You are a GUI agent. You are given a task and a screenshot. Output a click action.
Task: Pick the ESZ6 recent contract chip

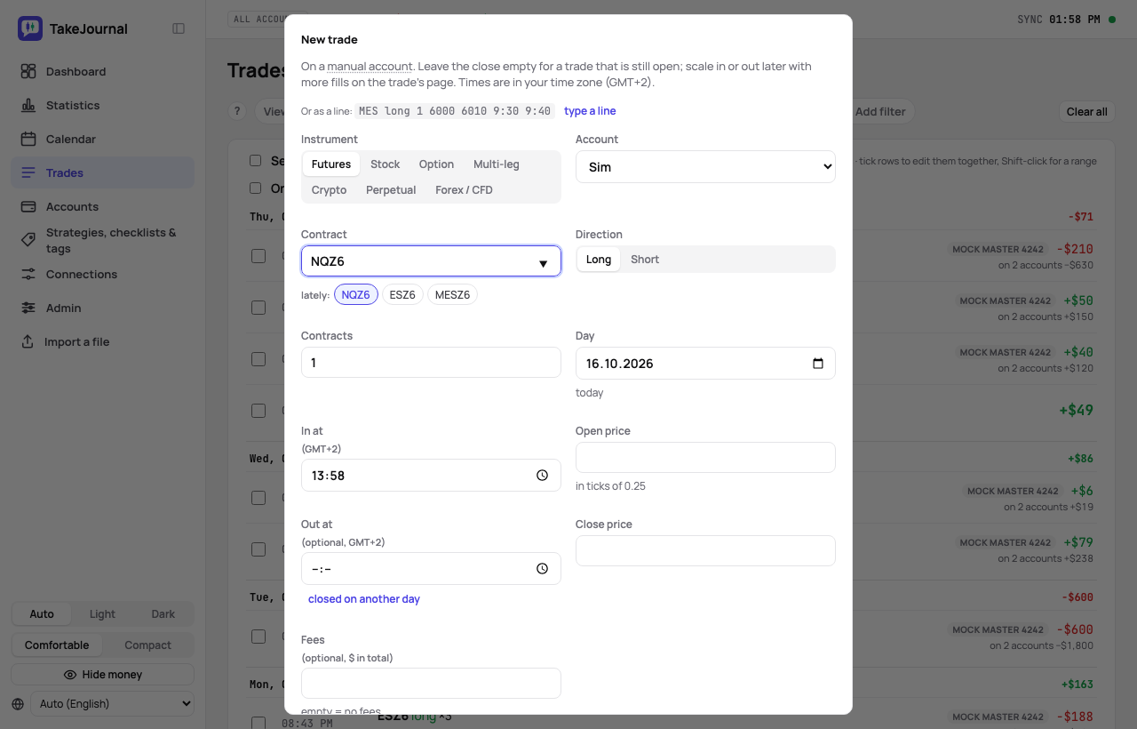pyautogui.click(x=402, y=295)
